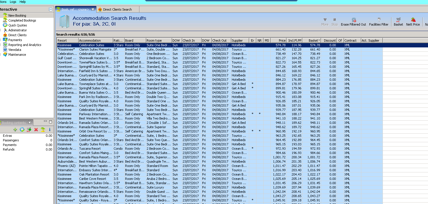Viewport: 428px width, 204px height.
Task: Click the cart with green arrow icon
Action: click(x=29, y=130)
